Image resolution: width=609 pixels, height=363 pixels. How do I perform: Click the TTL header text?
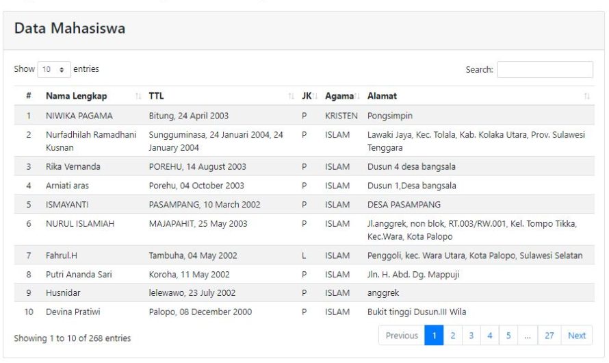click(x=156, y=96)
